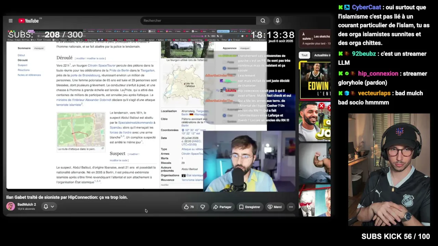Screen dimensions: 438x246
Task: Start voice search with the microphone icon
Action: point(278,20)
